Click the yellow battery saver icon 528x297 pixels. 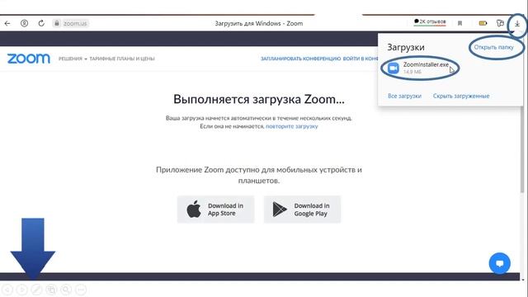click(x=483, y=23)
